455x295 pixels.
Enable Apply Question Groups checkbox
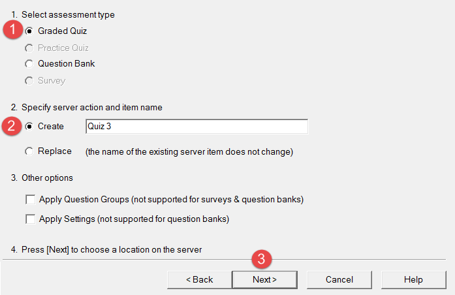click(x=31, y=200)
